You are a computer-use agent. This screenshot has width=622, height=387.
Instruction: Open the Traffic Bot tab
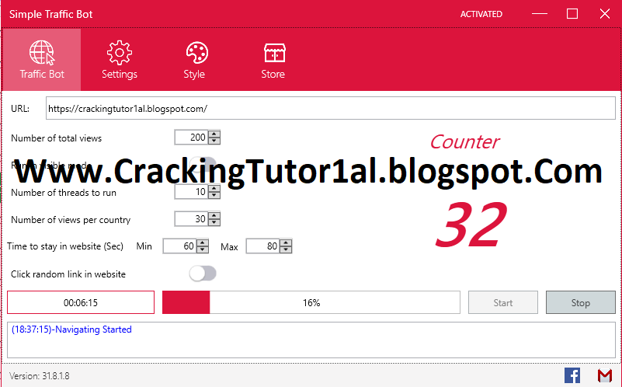tap(42, 60)
